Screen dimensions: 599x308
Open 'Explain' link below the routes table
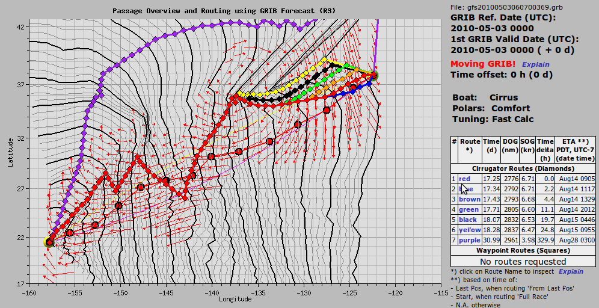(x=571, y=271)
